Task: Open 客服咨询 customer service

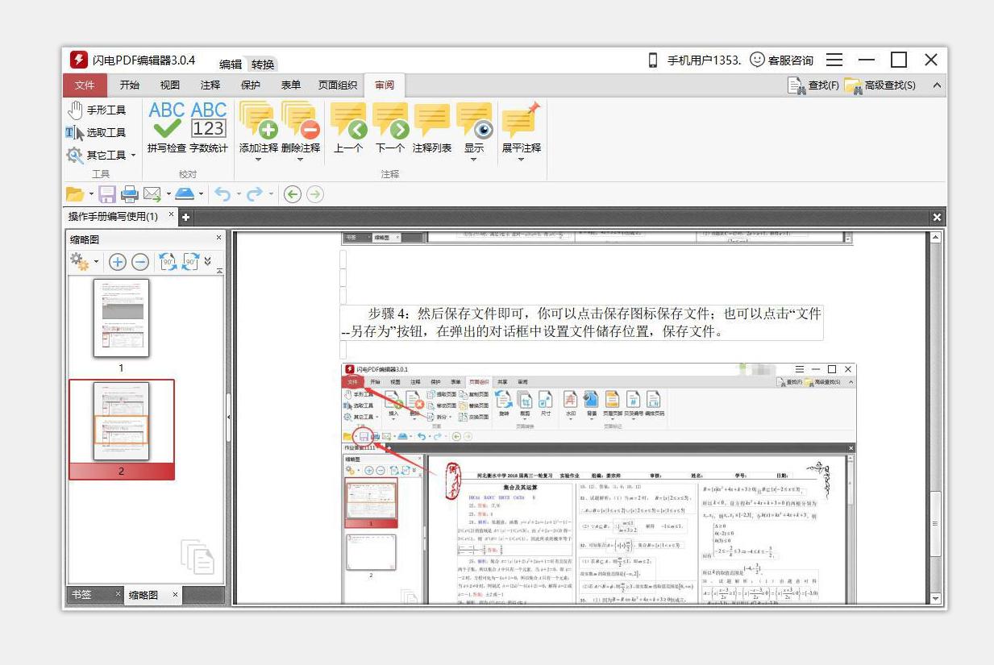Action: click(x=781, y=60)
